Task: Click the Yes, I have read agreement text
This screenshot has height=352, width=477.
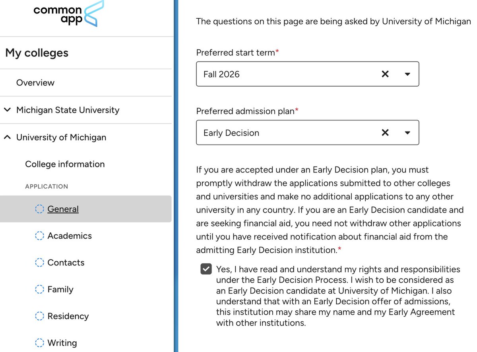Action: [x=338, y=296]
